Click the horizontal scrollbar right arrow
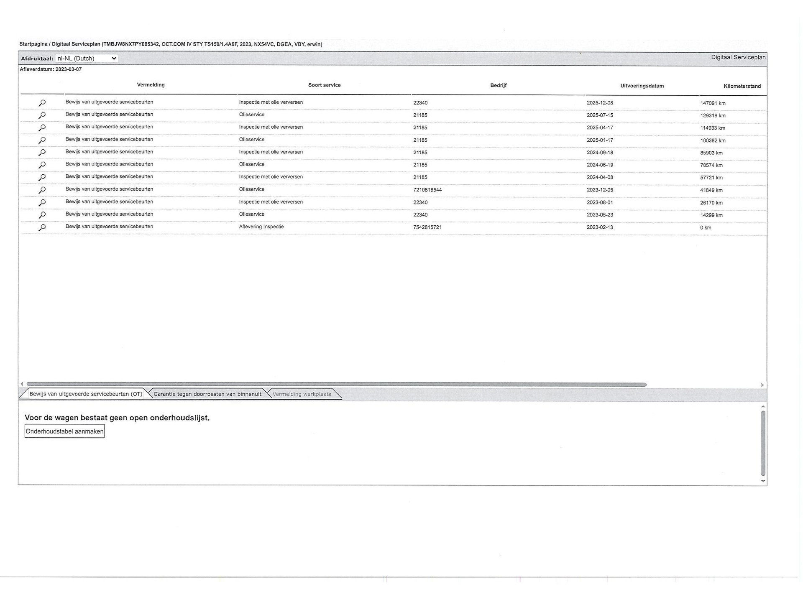 click(x=762, y=385)
